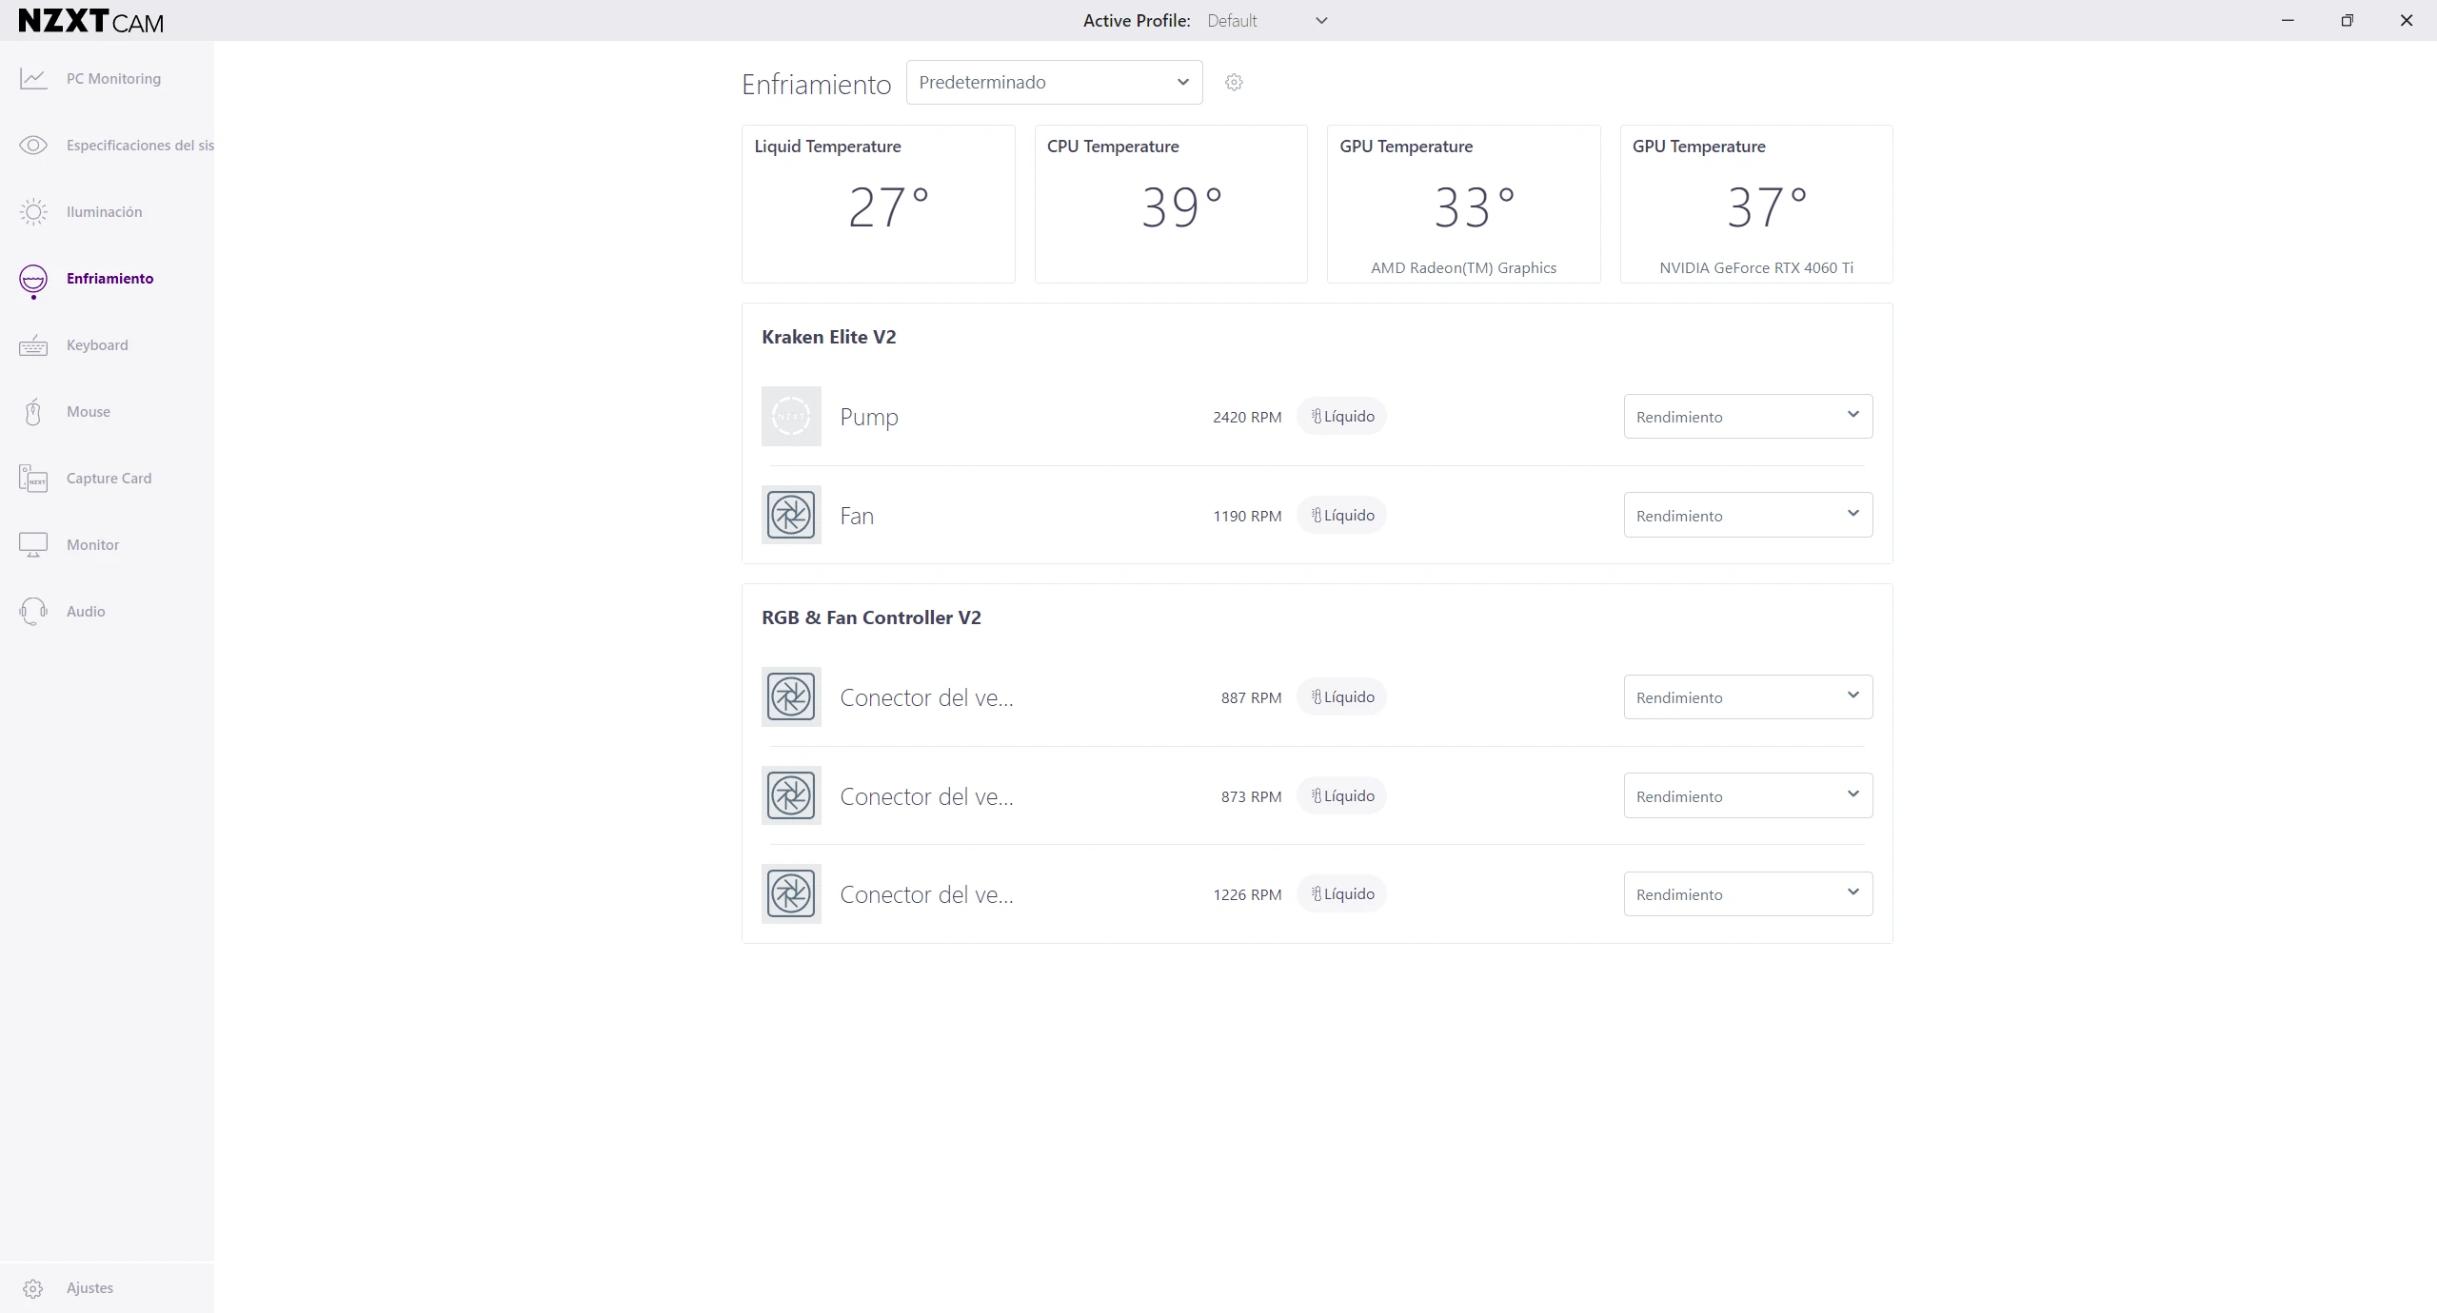Viewport: 2437px width, 1313px height.
Task: Click the Kraken Elite V2 heading
Action: click(828, 337)
